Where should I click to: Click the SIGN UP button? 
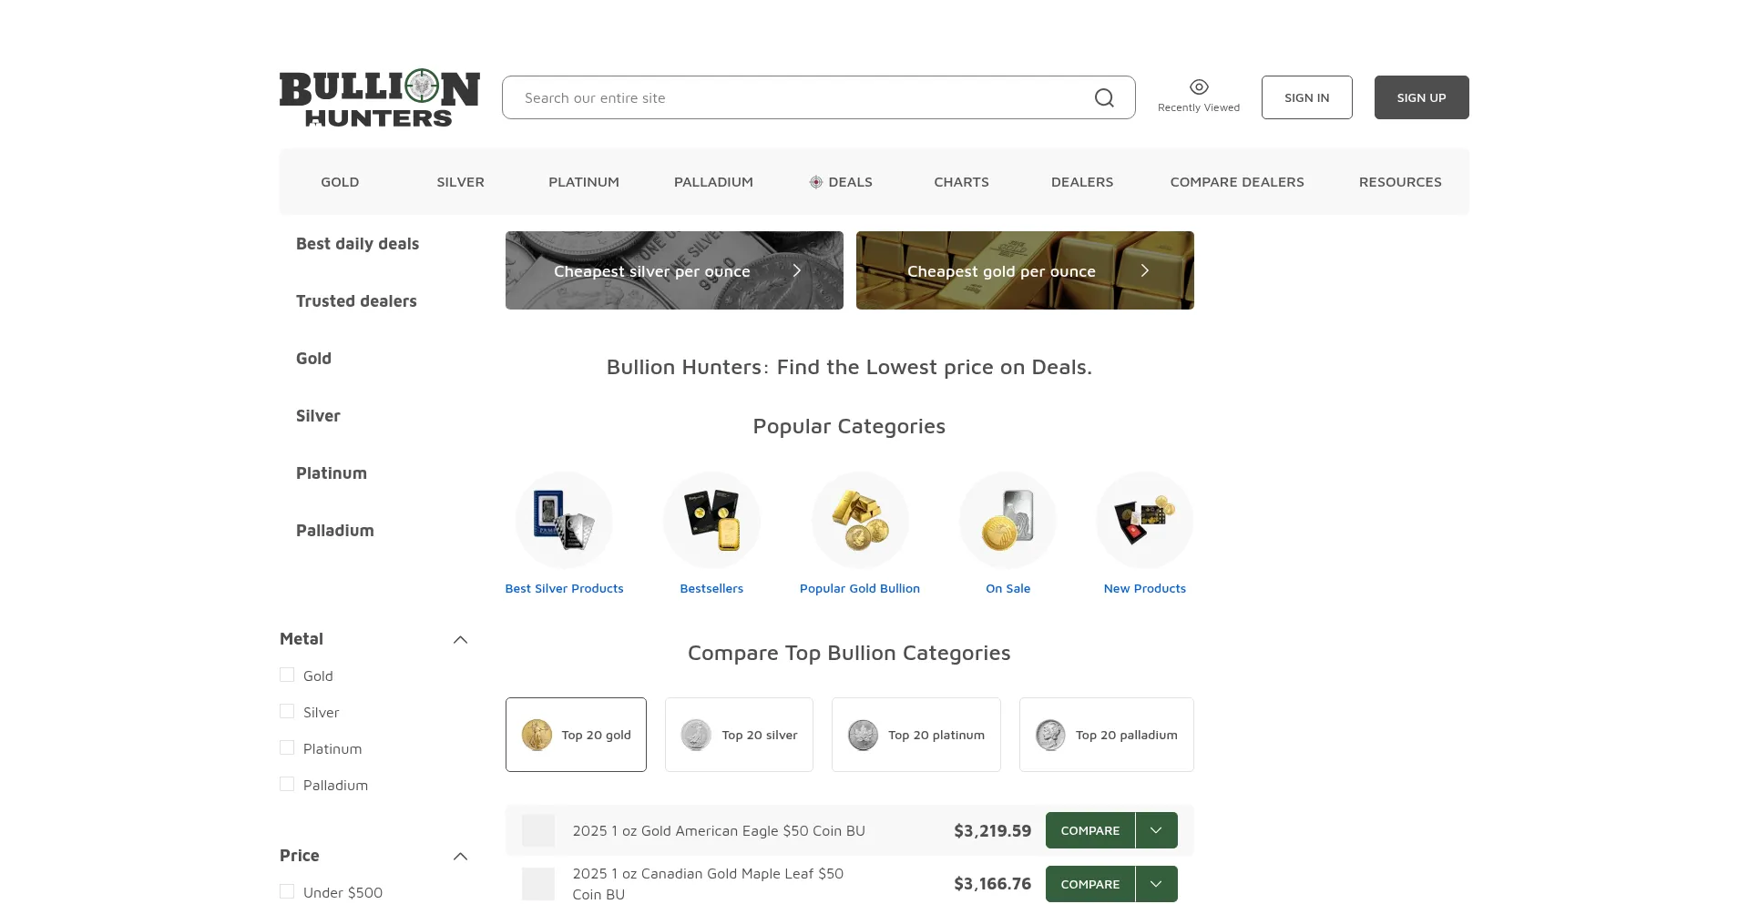[x=1421, y=97]
